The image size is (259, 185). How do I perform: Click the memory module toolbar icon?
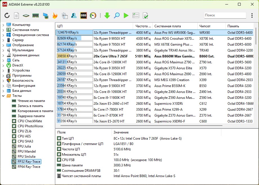(x=36, y=15)
